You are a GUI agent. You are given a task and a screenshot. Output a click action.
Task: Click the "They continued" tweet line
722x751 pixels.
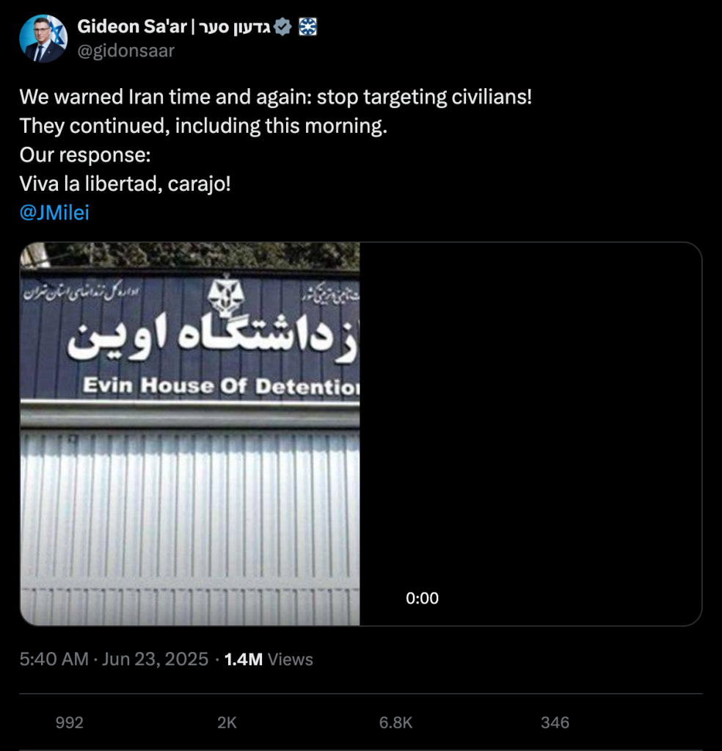(x=203, y=126)
